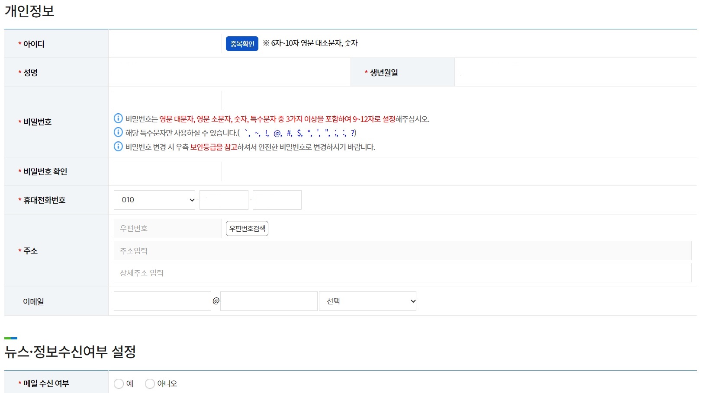The width and height of the screenshot is (705, 393).
Task: Click the middle mobile phone number box
Action: click(x=223, y=200)
